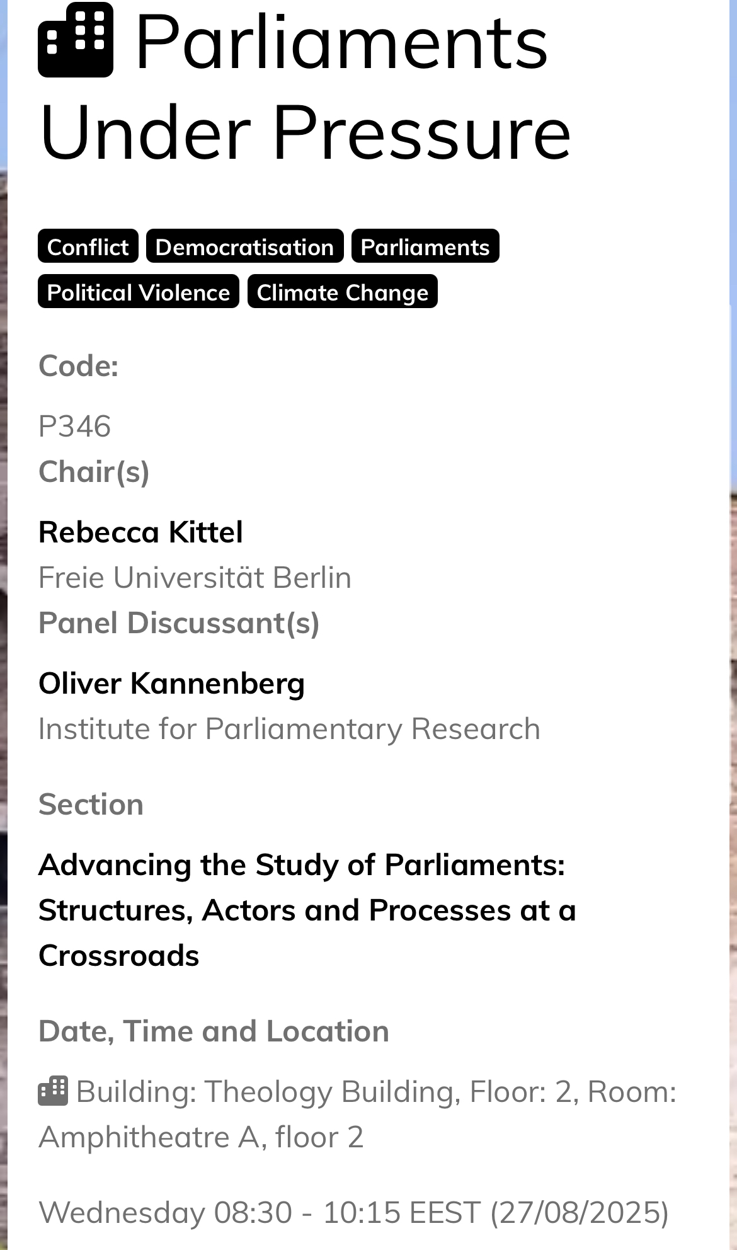
Task: Click the Section heading label
Action: coord(91,804)
